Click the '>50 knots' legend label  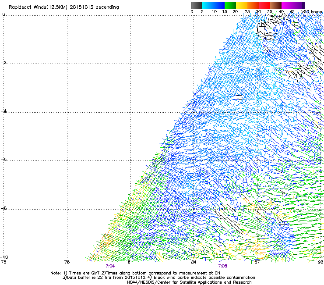311,12
